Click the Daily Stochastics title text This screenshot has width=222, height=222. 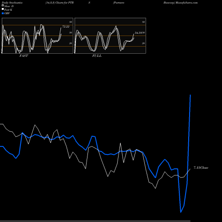(x=12, y=3)
